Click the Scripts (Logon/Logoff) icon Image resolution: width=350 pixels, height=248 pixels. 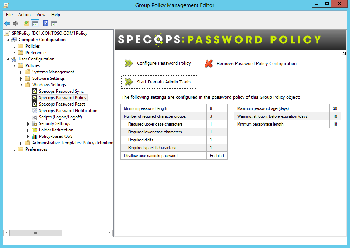[34, 117]
